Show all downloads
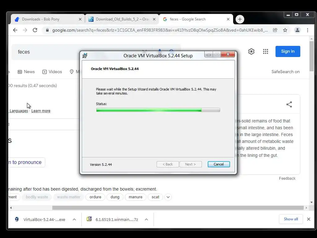 pyautogui.click(x=291, y=219)
